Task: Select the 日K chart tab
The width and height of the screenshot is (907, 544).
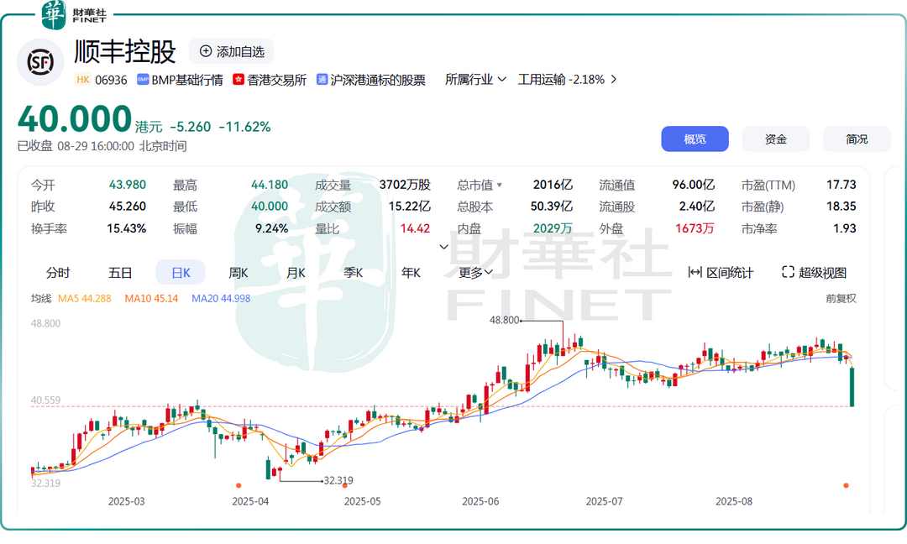Action: [181, 272]
